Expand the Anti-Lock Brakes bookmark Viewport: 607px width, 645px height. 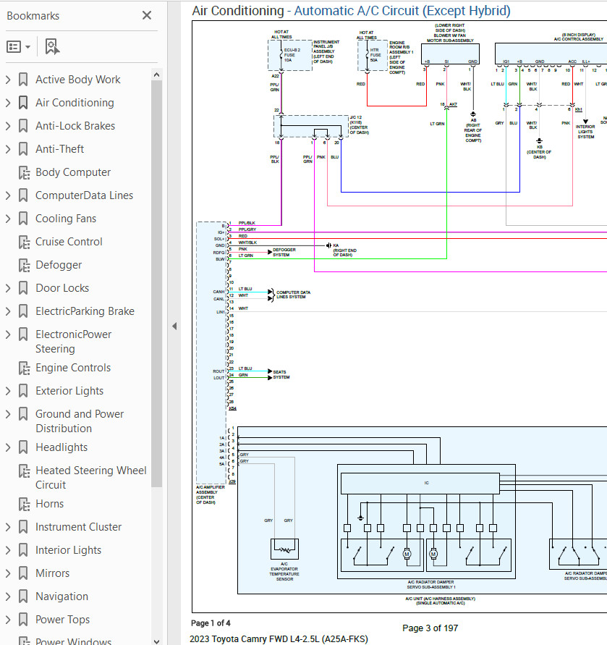8,126
